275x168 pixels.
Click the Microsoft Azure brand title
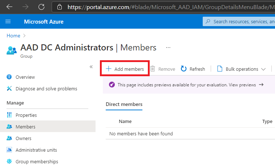coord(44,21)
